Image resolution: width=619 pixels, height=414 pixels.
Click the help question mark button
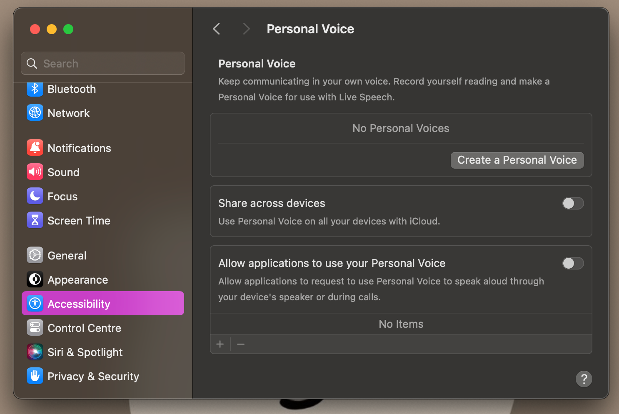pos(584,379)
